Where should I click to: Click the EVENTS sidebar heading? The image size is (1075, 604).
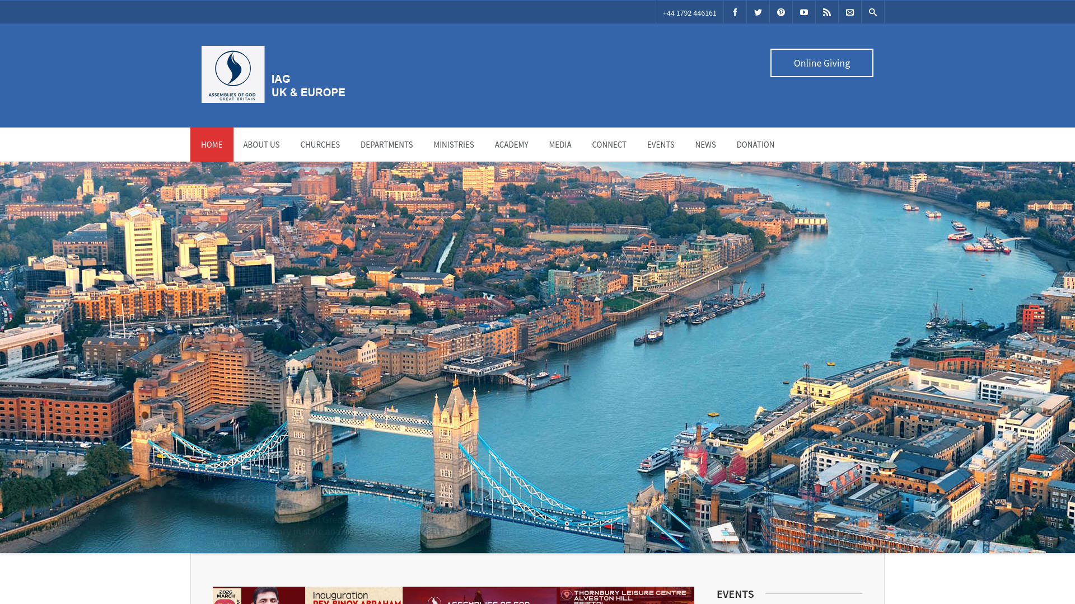click(735, 594)
